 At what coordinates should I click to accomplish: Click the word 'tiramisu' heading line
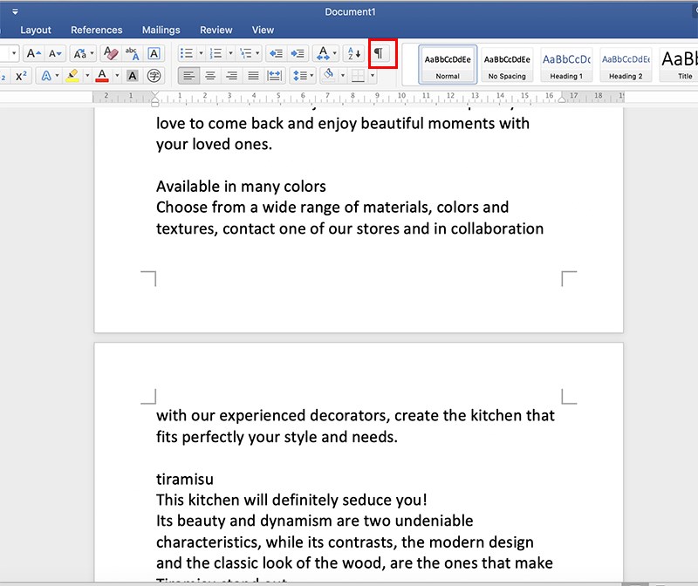[185, 480]
